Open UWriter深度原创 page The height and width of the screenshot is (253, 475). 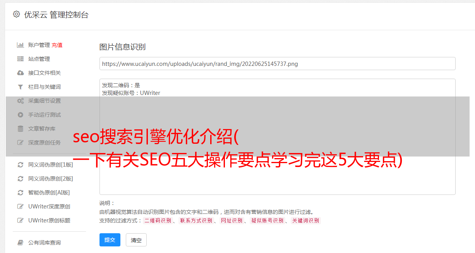tap(49, 207)
